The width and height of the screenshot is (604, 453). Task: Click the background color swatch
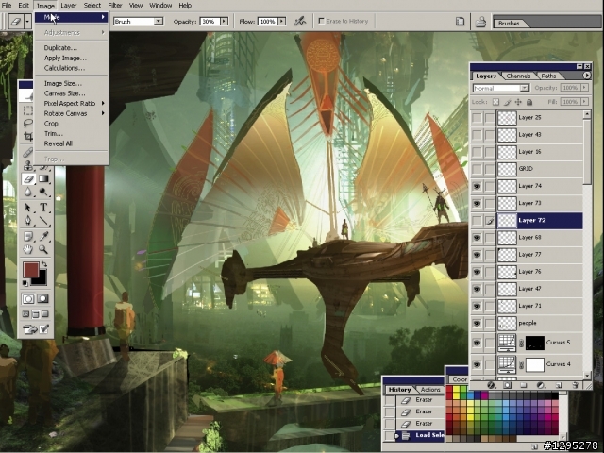click(42, 280)
